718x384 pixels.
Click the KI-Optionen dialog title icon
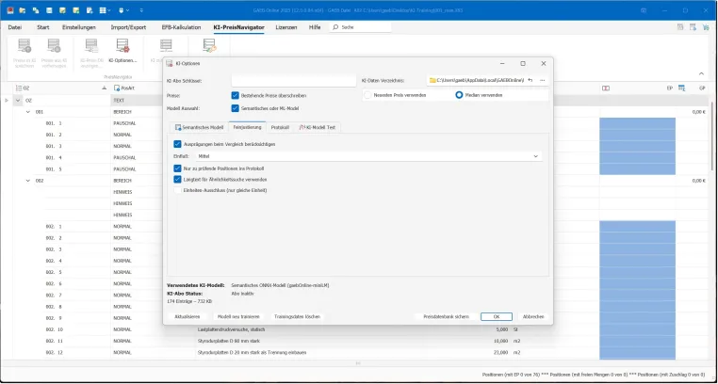(170, 64)
